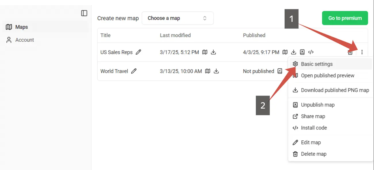Download the US Sales Reps last modified map
374x170 pixels.
(213, 52)
